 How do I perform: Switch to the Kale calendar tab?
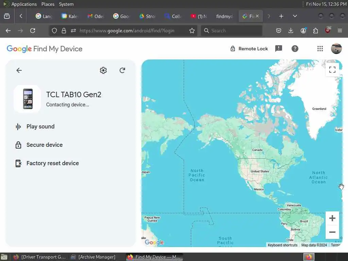tap(70, 16)
